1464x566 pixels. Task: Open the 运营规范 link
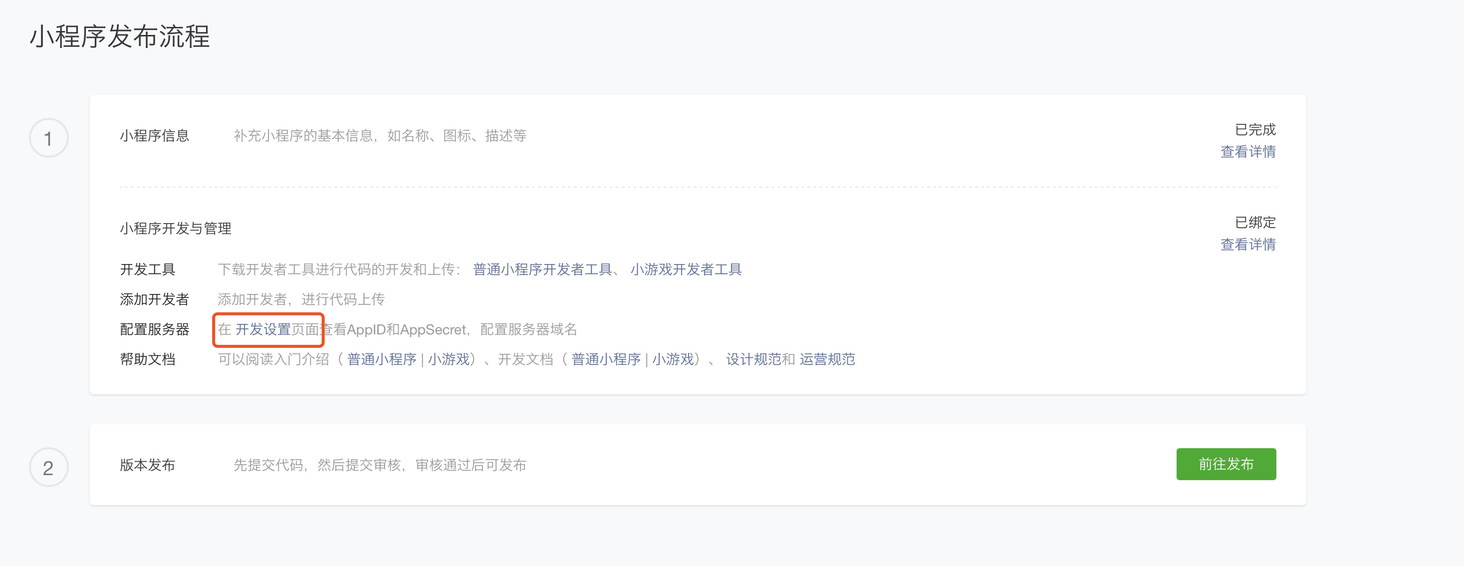[827, 359]
